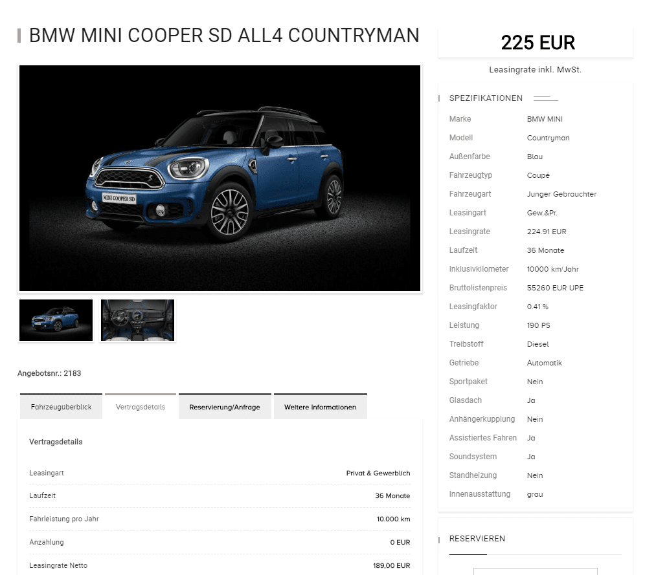Click the Leasingrate inkl. MwSt. caption

pos(535,70)
